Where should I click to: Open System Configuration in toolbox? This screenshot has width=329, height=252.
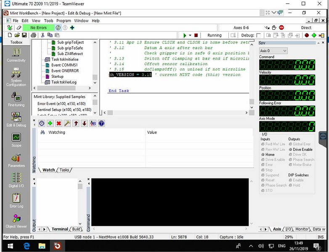(16, 77)
